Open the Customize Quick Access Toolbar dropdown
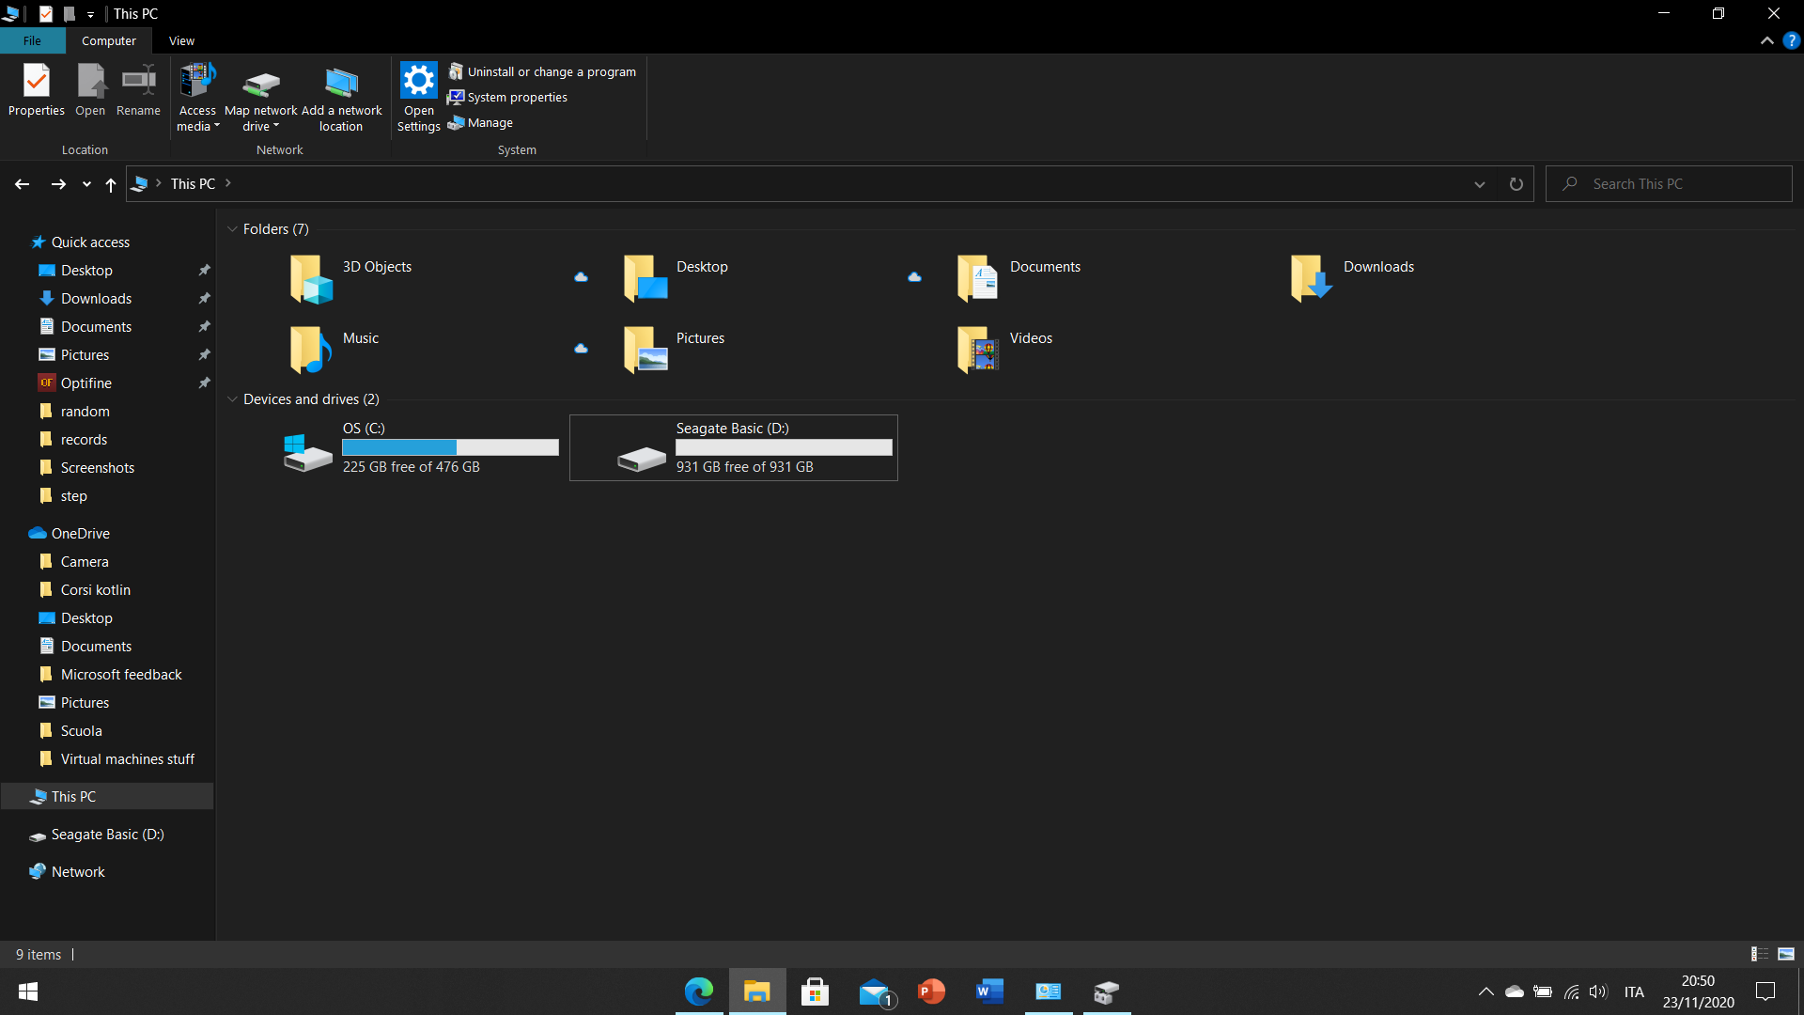This screenshot has height=1015, width=1804. coord(90,14)
